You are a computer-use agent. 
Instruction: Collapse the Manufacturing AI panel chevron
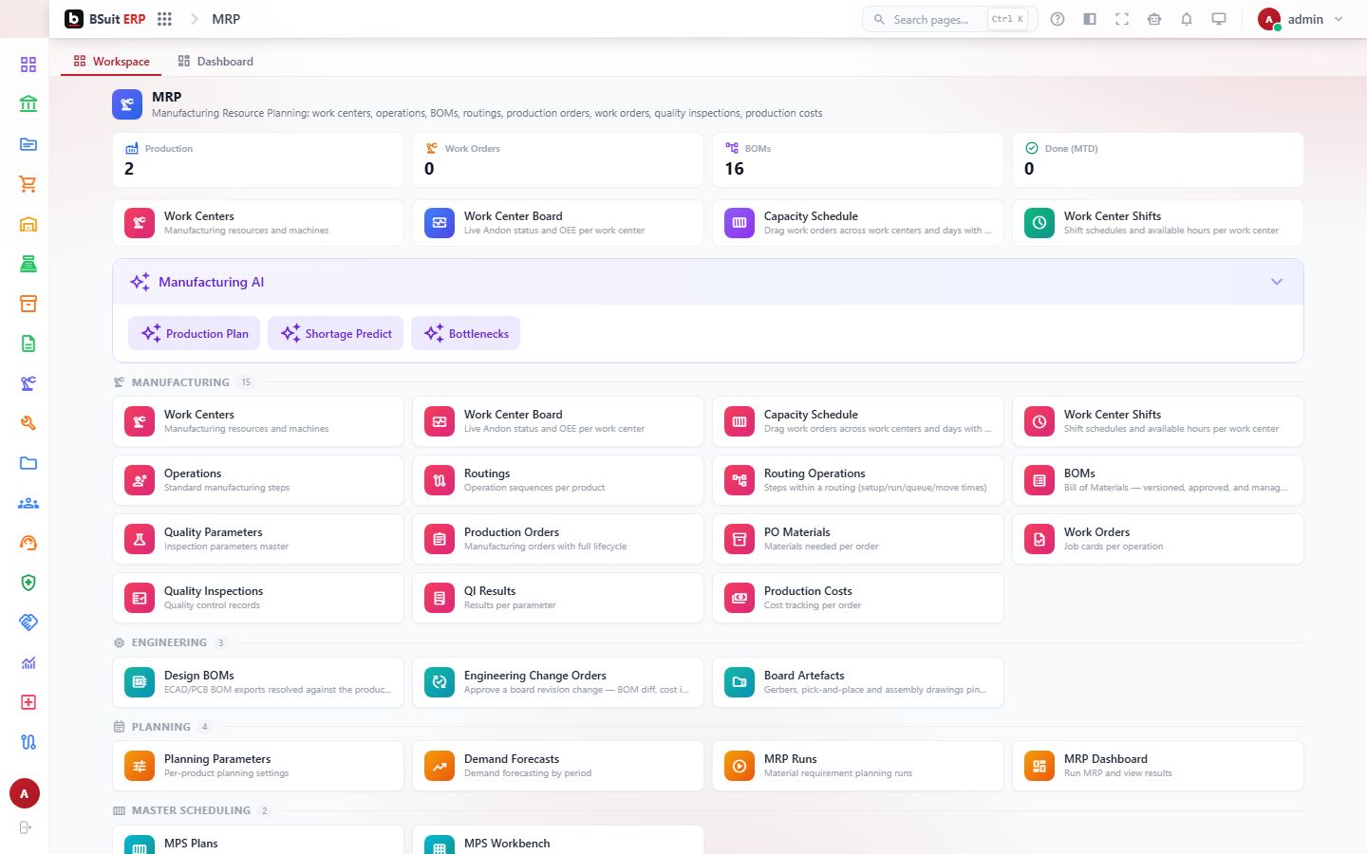tap(1277, 282)
